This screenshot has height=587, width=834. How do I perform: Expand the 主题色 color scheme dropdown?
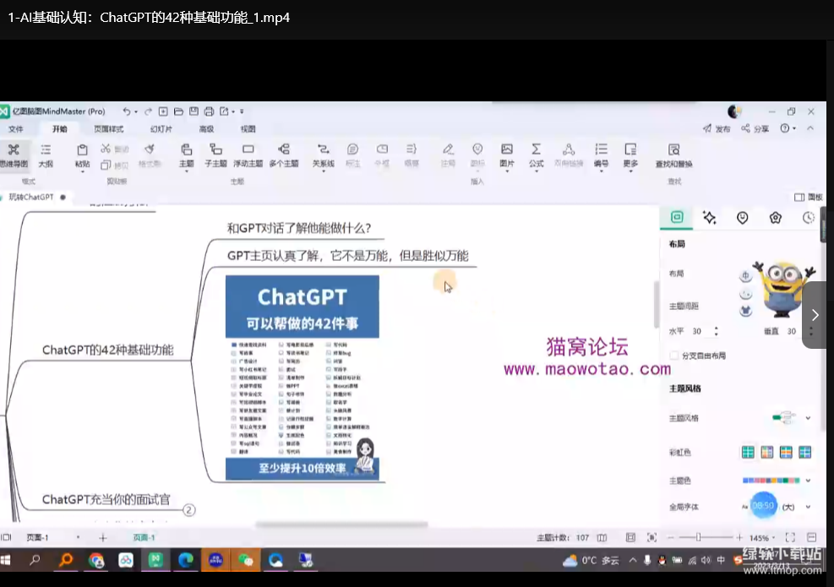pos(808,480)
